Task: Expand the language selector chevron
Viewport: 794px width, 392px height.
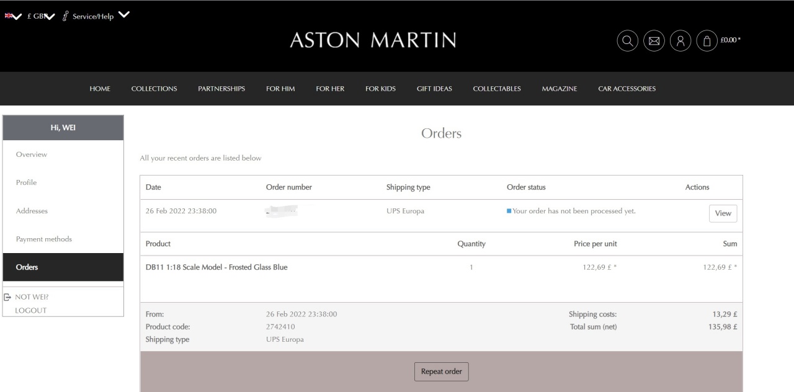Action: (x=18, y=16)
